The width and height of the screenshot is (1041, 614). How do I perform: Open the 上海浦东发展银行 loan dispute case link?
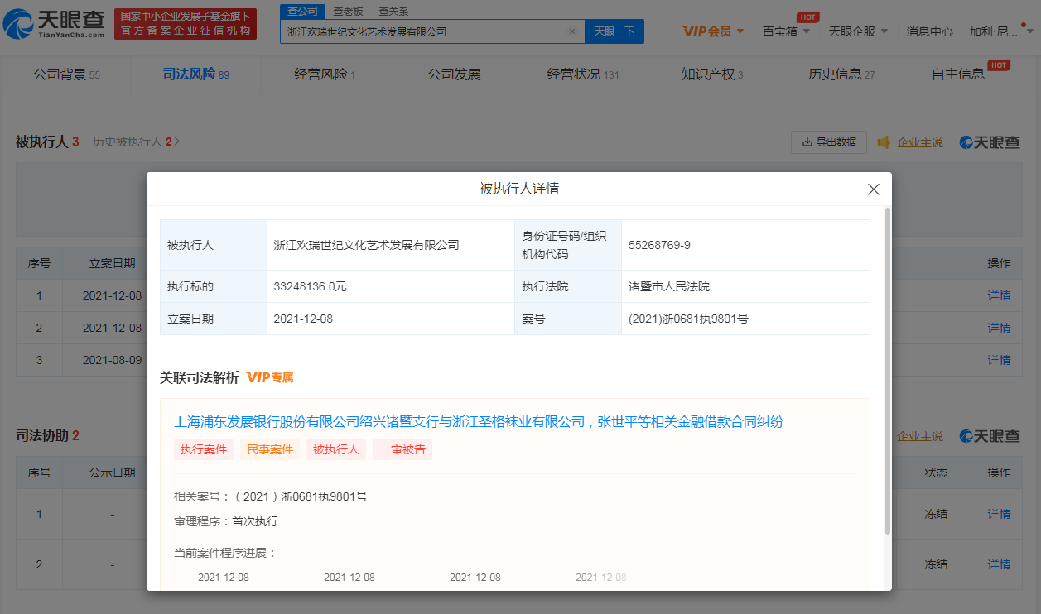[479, 422]
